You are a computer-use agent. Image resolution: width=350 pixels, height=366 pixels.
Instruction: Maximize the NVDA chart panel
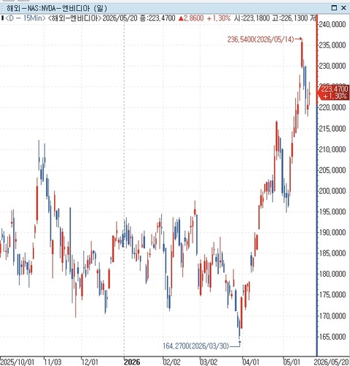(x=334, y=8)
